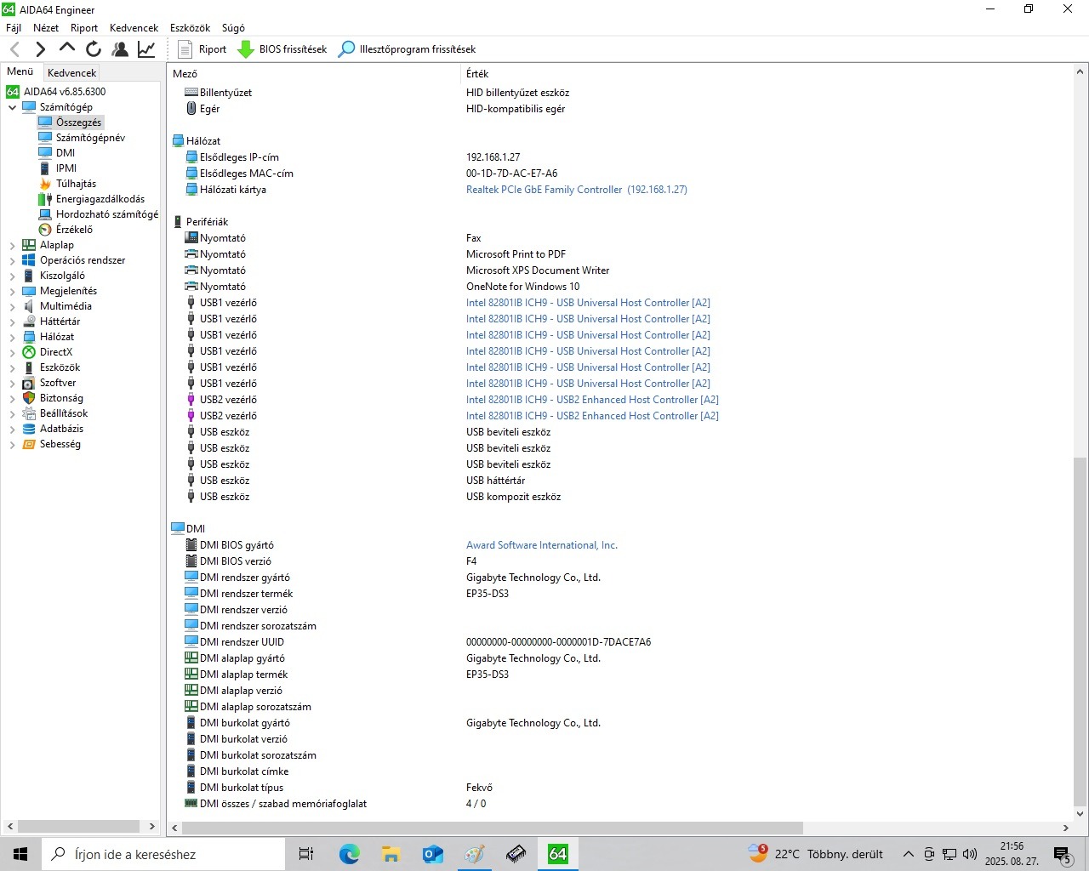This screenshot has width=1089, height=871.
Task: Expand the Operációs rendszer node
Action: click(12, 260)
